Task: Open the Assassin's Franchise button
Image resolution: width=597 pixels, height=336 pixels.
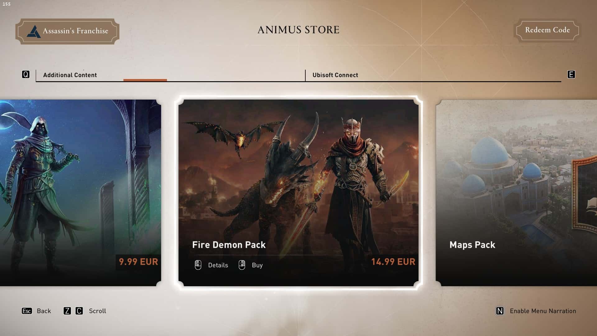Action: 67,31
